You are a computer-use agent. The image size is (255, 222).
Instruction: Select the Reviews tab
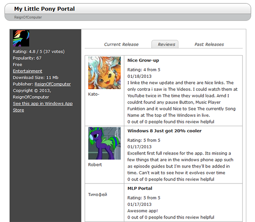tap(165, 44)
